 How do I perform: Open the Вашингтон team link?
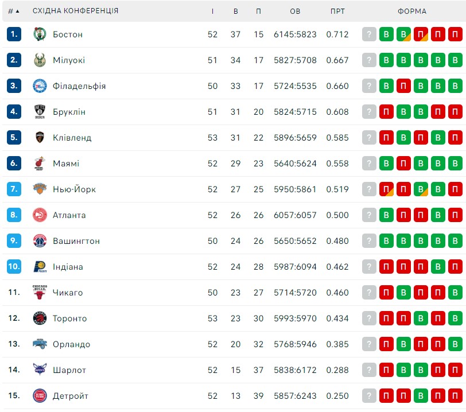(x=76, y=241)
